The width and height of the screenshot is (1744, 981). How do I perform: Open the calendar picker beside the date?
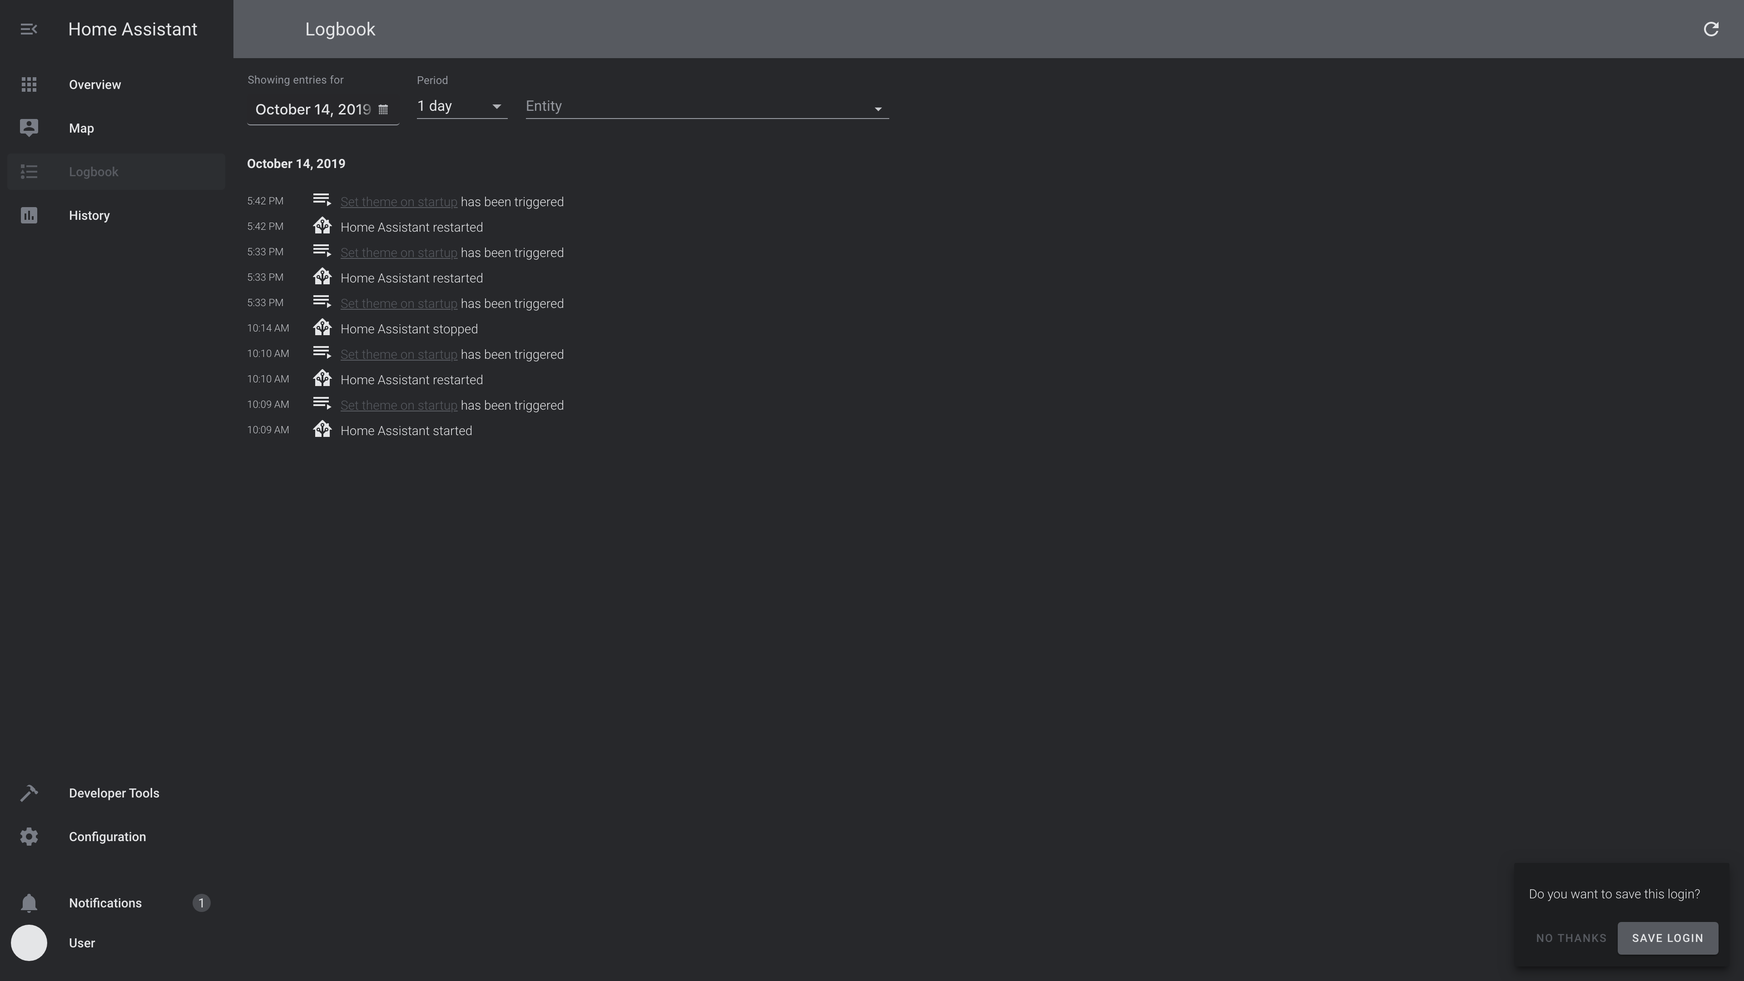tap(383, 109)
